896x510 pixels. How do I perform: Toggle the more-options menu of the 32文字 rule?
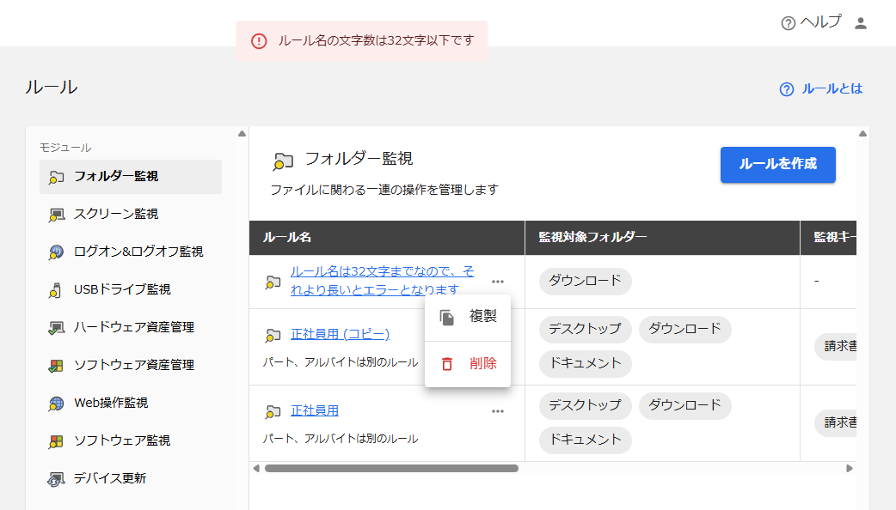[498, 282]
